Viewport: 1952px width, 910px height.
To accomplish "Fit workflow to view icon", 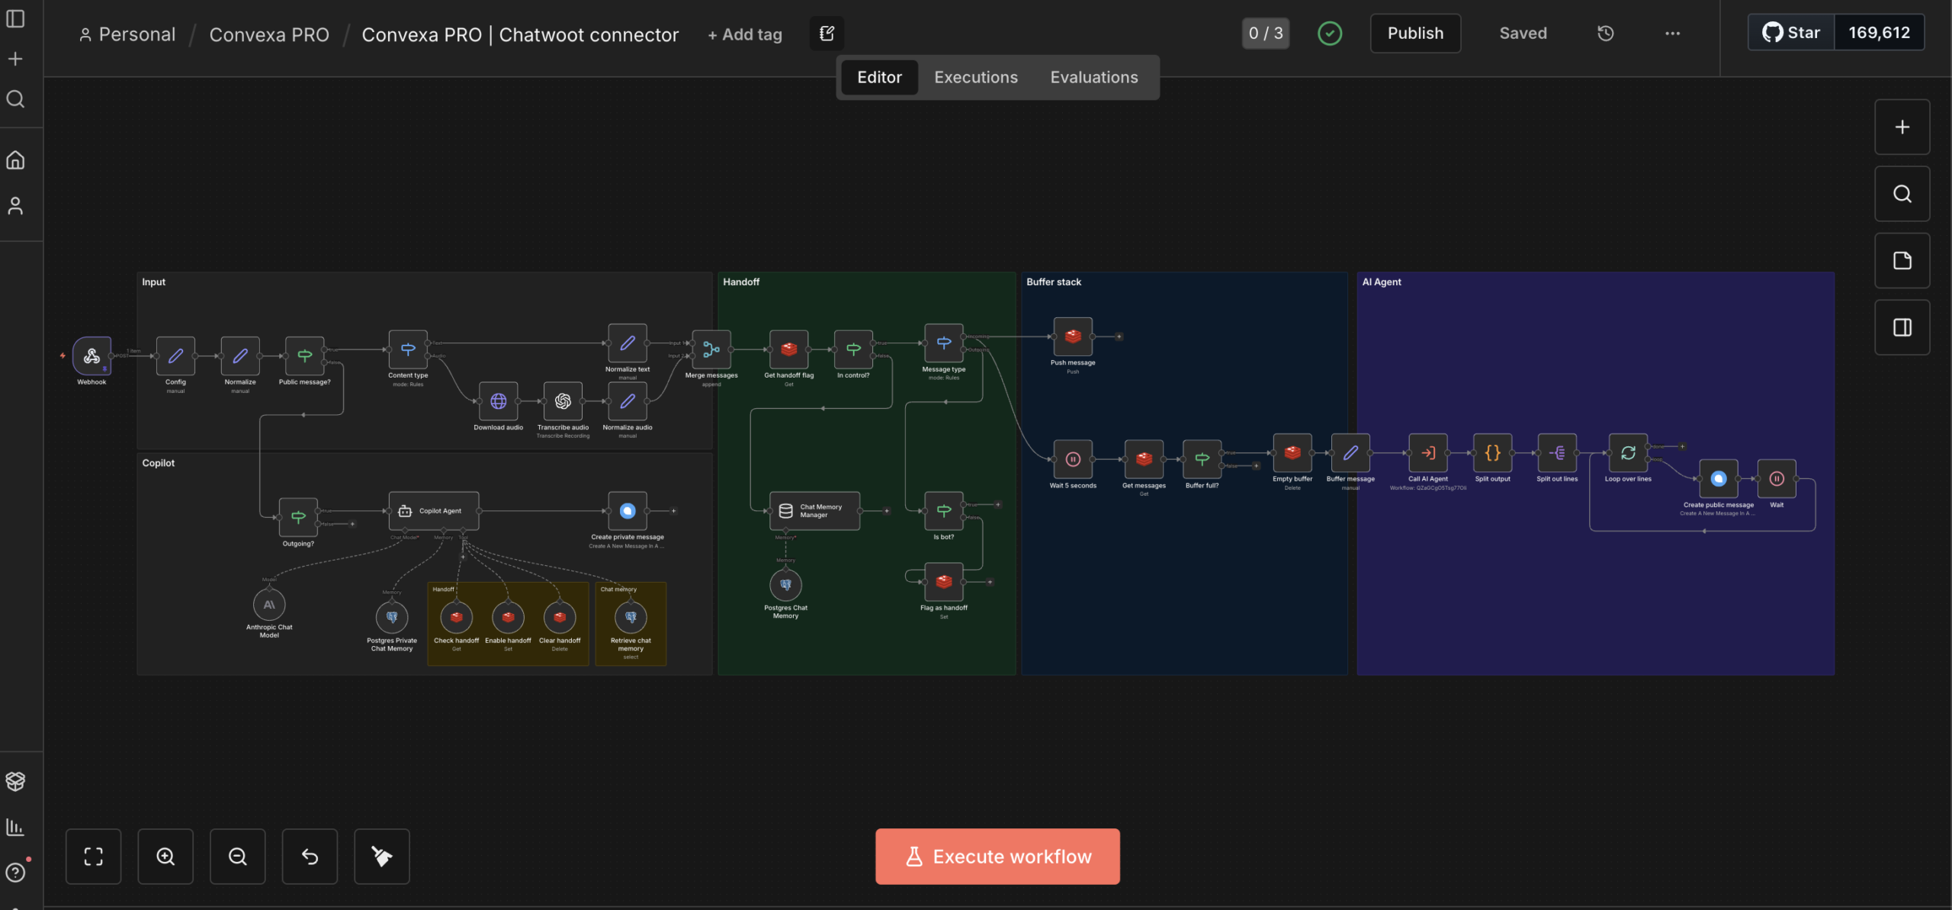I will pos(93,856).
